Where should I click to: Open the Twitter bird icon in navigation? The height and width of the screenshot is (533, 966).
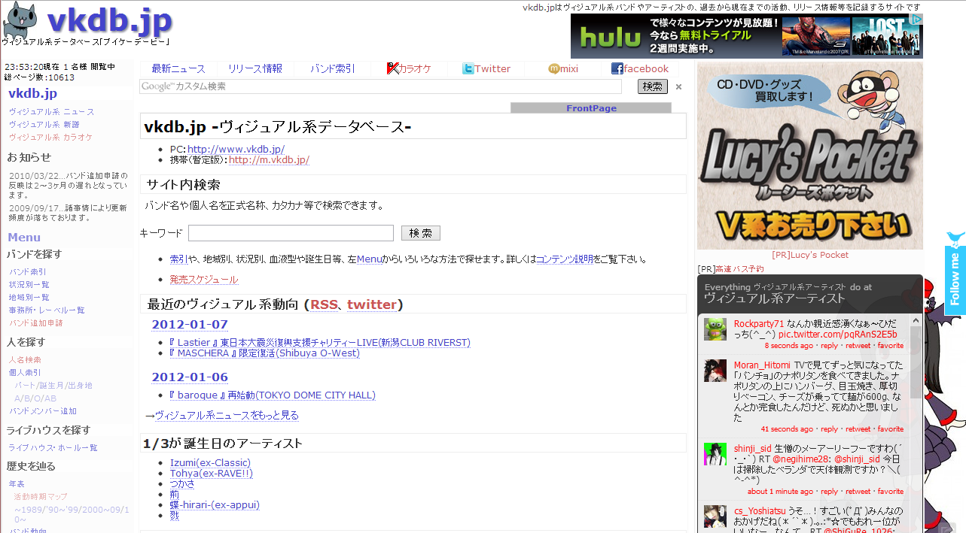tap(468, 68)
